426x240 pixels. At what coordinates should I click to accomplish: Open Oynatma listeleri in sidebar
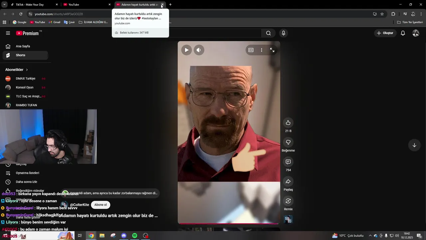(x=25, y=173)
